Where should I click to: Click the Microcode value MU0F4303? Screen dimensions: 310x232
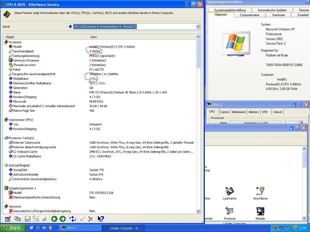click(96, 102)
